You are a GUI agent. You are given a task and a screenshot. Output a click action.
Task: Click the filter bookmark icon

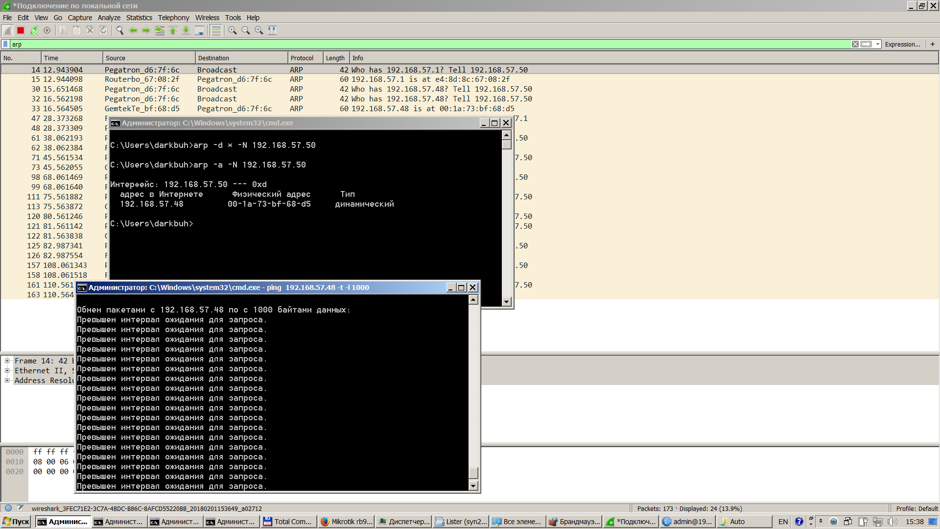[x=5, y=44]
